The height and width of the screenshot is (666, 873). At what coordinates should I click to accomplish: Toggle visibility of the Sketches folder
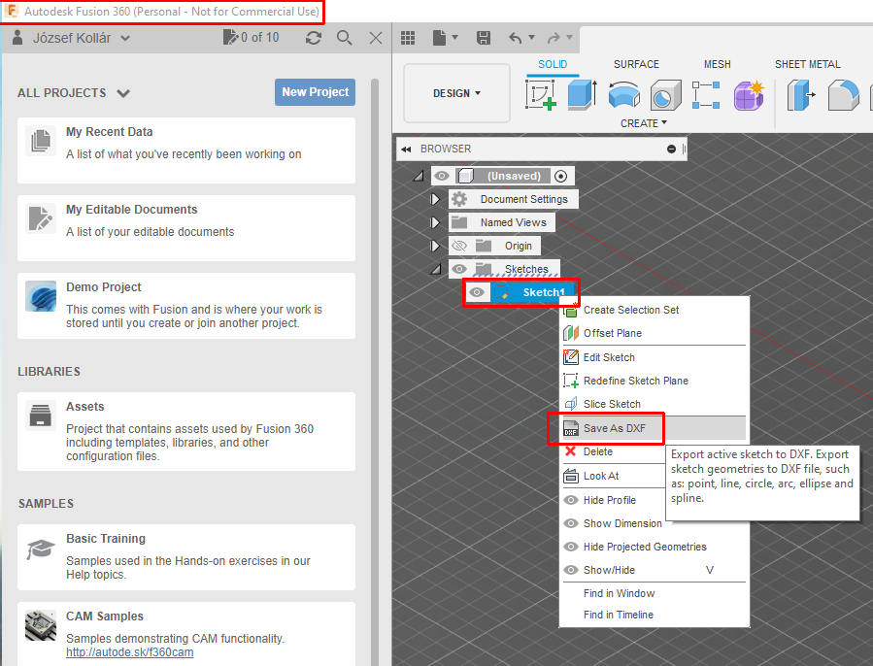point(459,269)
